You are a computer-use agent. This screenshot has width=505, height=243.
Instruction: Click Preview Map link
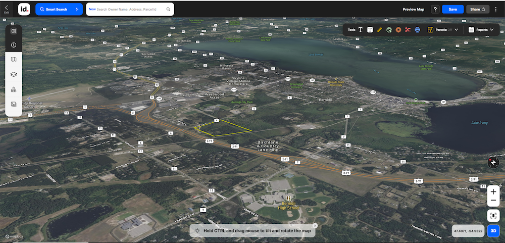click(413, 9)
